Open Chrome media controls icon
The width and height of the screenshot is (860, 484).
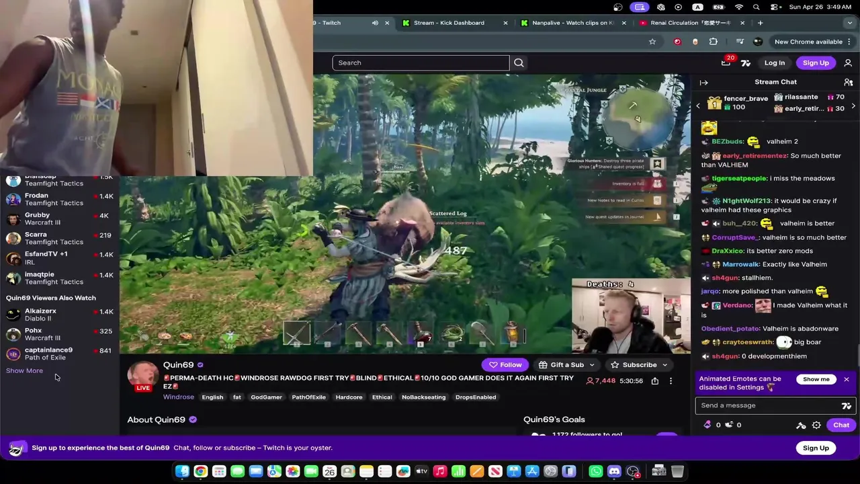[740, 42]
